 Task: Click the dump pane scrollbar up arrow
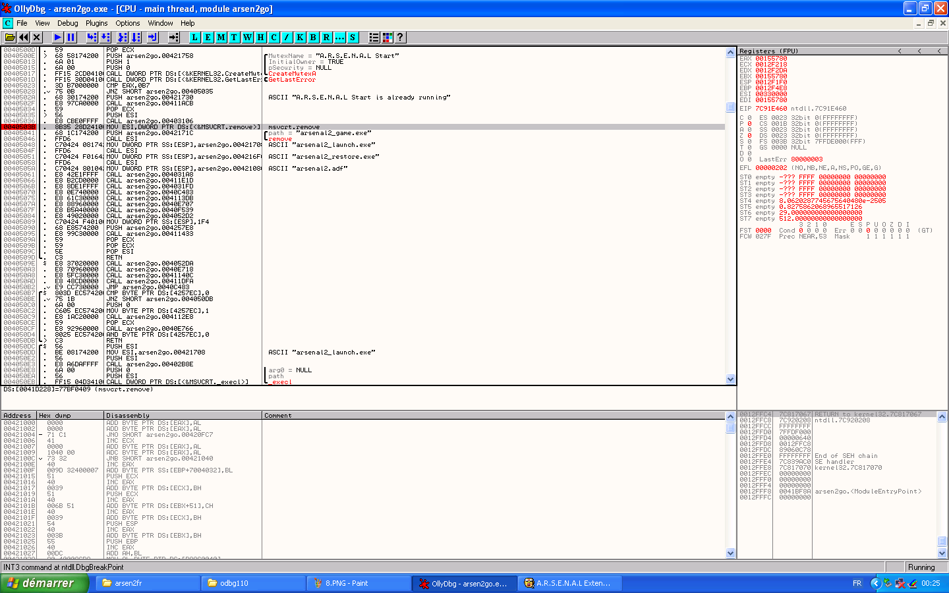(730, 417)
